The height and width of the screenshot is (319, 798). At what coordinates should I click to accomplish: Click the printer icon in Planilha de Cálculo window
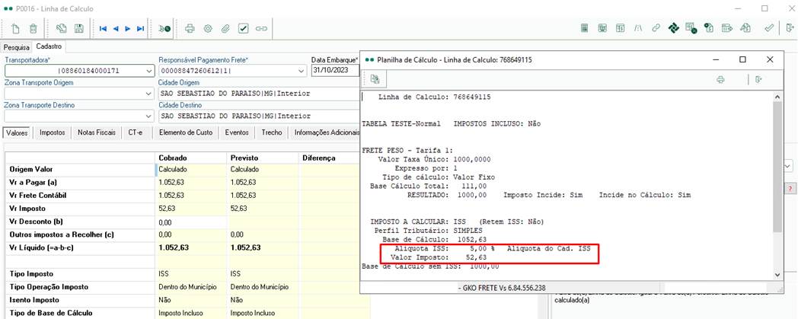click(x=720, y=80)
